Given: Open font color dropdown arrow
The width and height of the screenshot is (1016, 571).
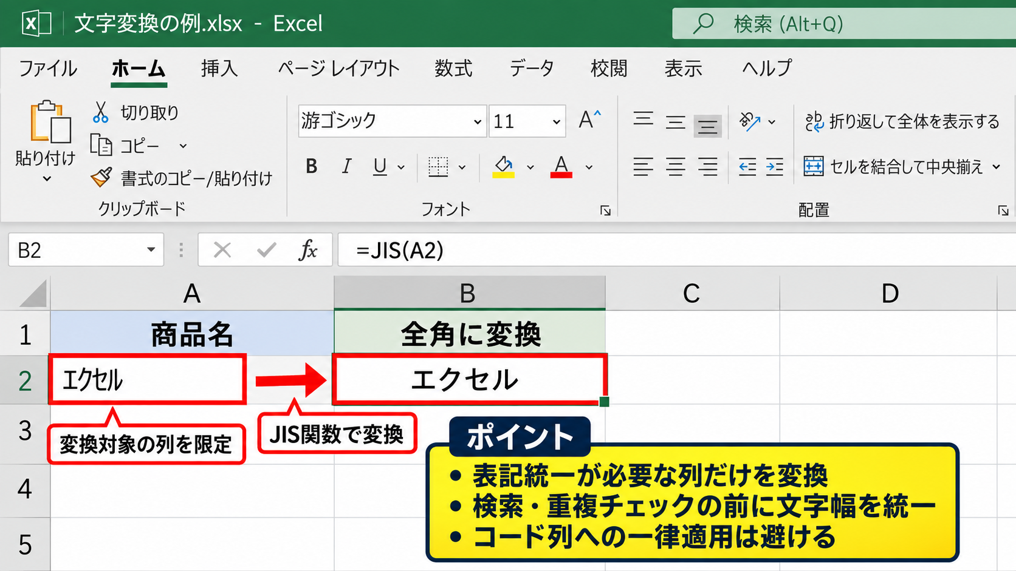Looking at the screenshot, I should 589,167.
